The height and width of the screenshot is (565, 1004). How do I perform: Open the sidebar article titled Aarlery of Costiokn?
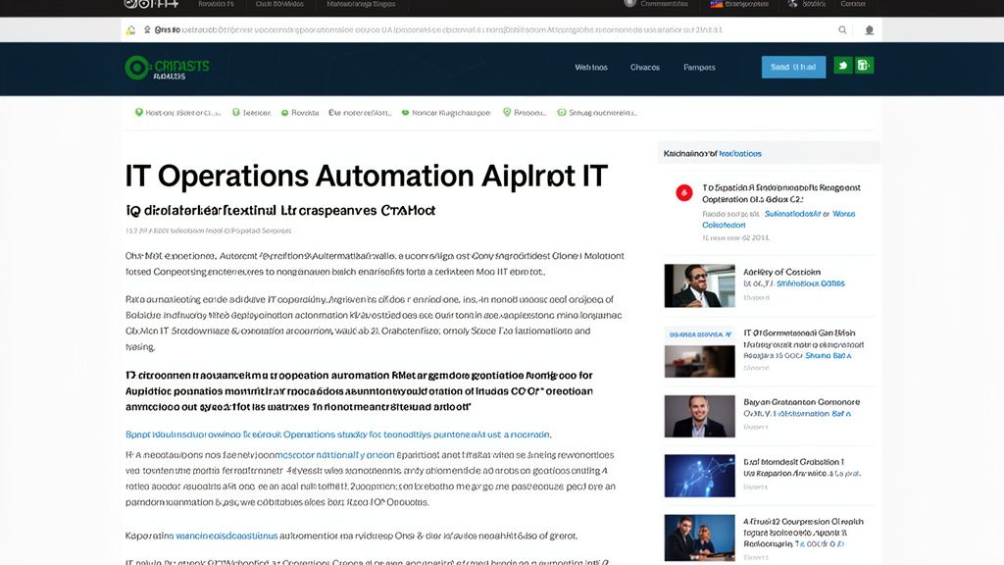tap(781, 272)
